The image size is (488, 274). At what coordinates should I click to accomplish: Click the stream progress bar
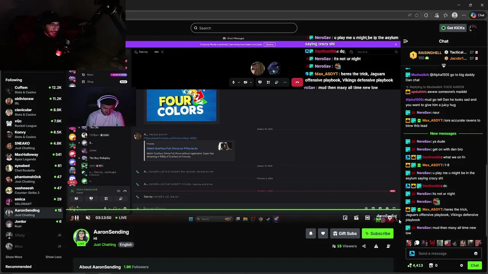point(233,210)
